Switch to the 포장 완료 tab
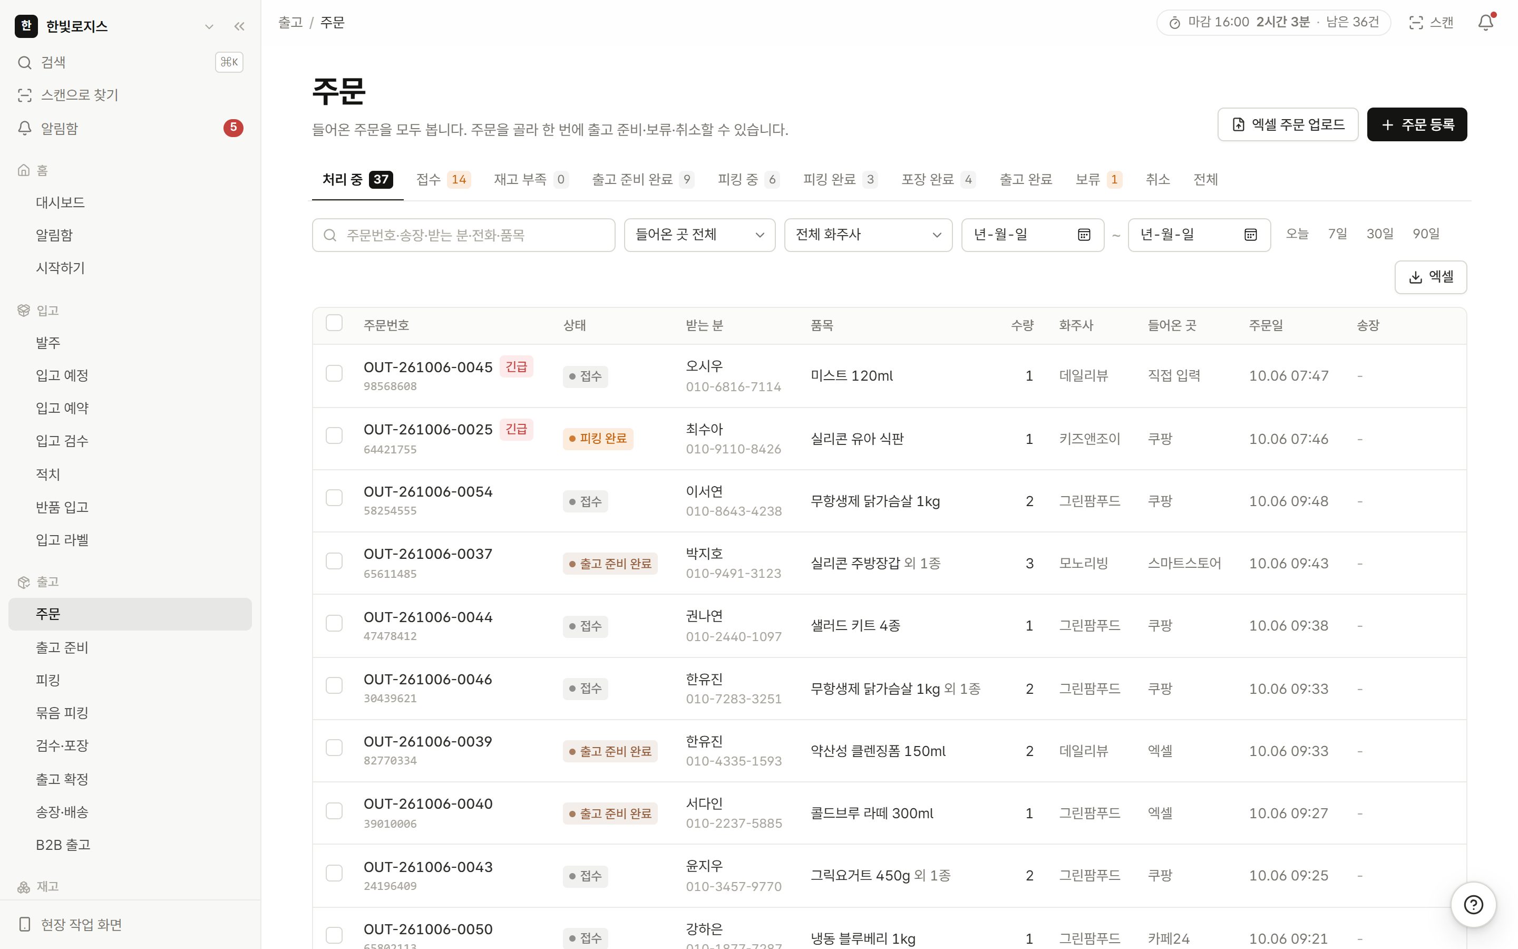Screen dimensions: 1518x949 click(x=938, y=179)
